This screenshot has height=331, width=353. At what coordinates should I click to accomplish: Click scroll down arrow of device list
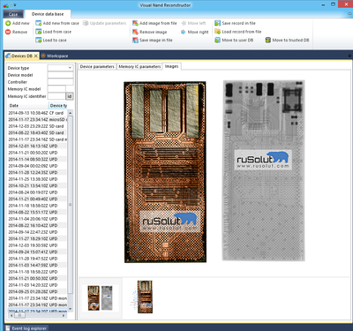pyautogui.click(x=70, y=309)
